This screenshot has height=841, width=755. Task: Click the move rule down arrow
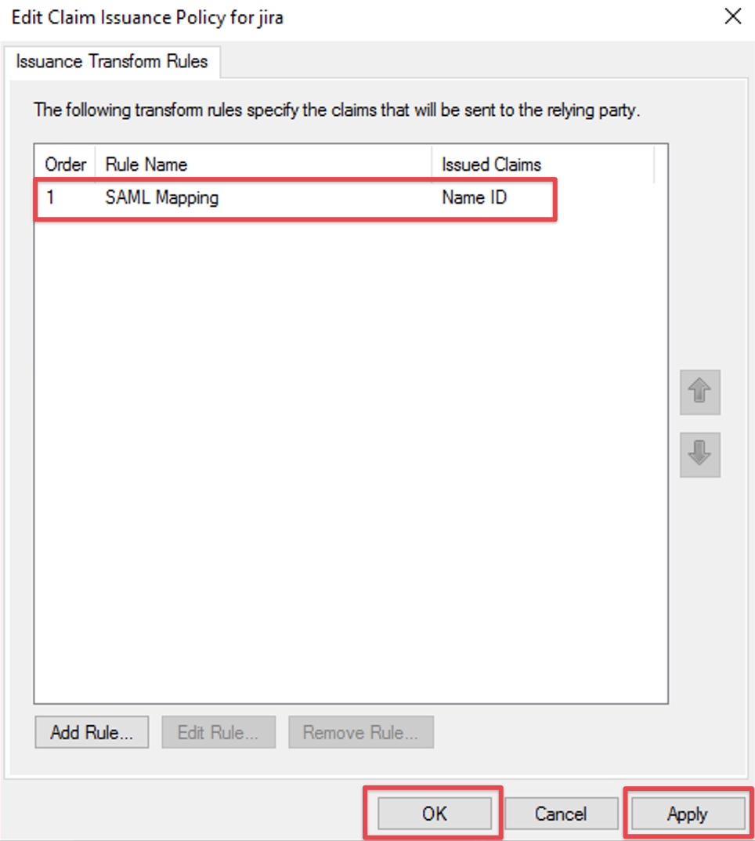(x=699, y=453)
